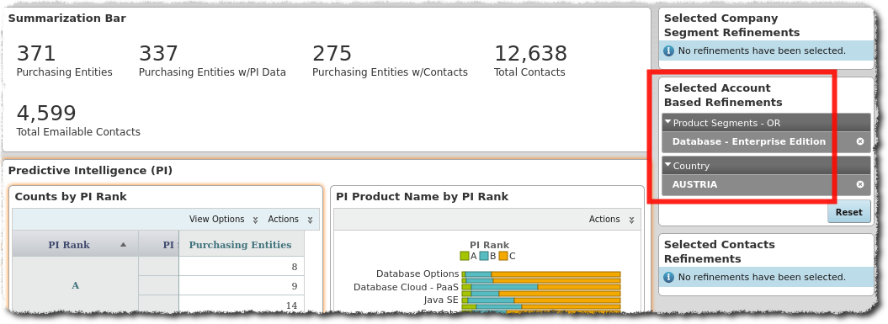Open View Options in Counts by PI Rank
This screenshot has height=324, width=888.
pos(224,219)
